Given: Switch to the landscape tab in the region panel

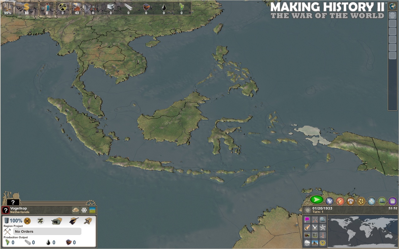Looking at the screenshot, I should (92, 210).
